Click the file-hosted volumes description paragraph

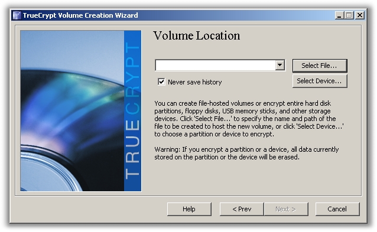click(249, 119)
